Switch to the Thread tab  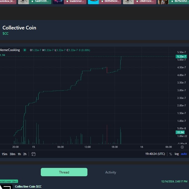64,172
